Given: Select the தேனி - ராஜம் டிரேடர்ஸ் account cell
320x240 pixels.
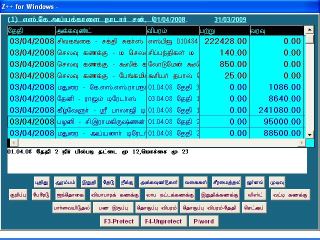Looking at the screenshot, I should tap(101, 98).
